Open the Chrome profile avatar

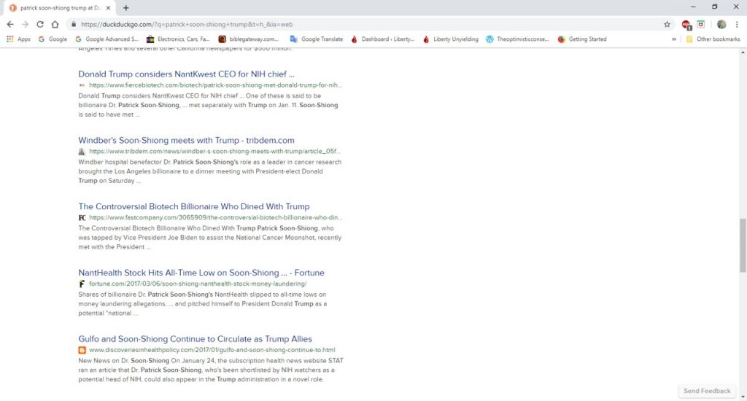[721, 24]
